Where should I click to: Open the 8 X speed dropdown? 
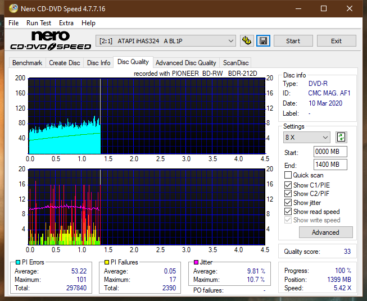coord(307,137)
